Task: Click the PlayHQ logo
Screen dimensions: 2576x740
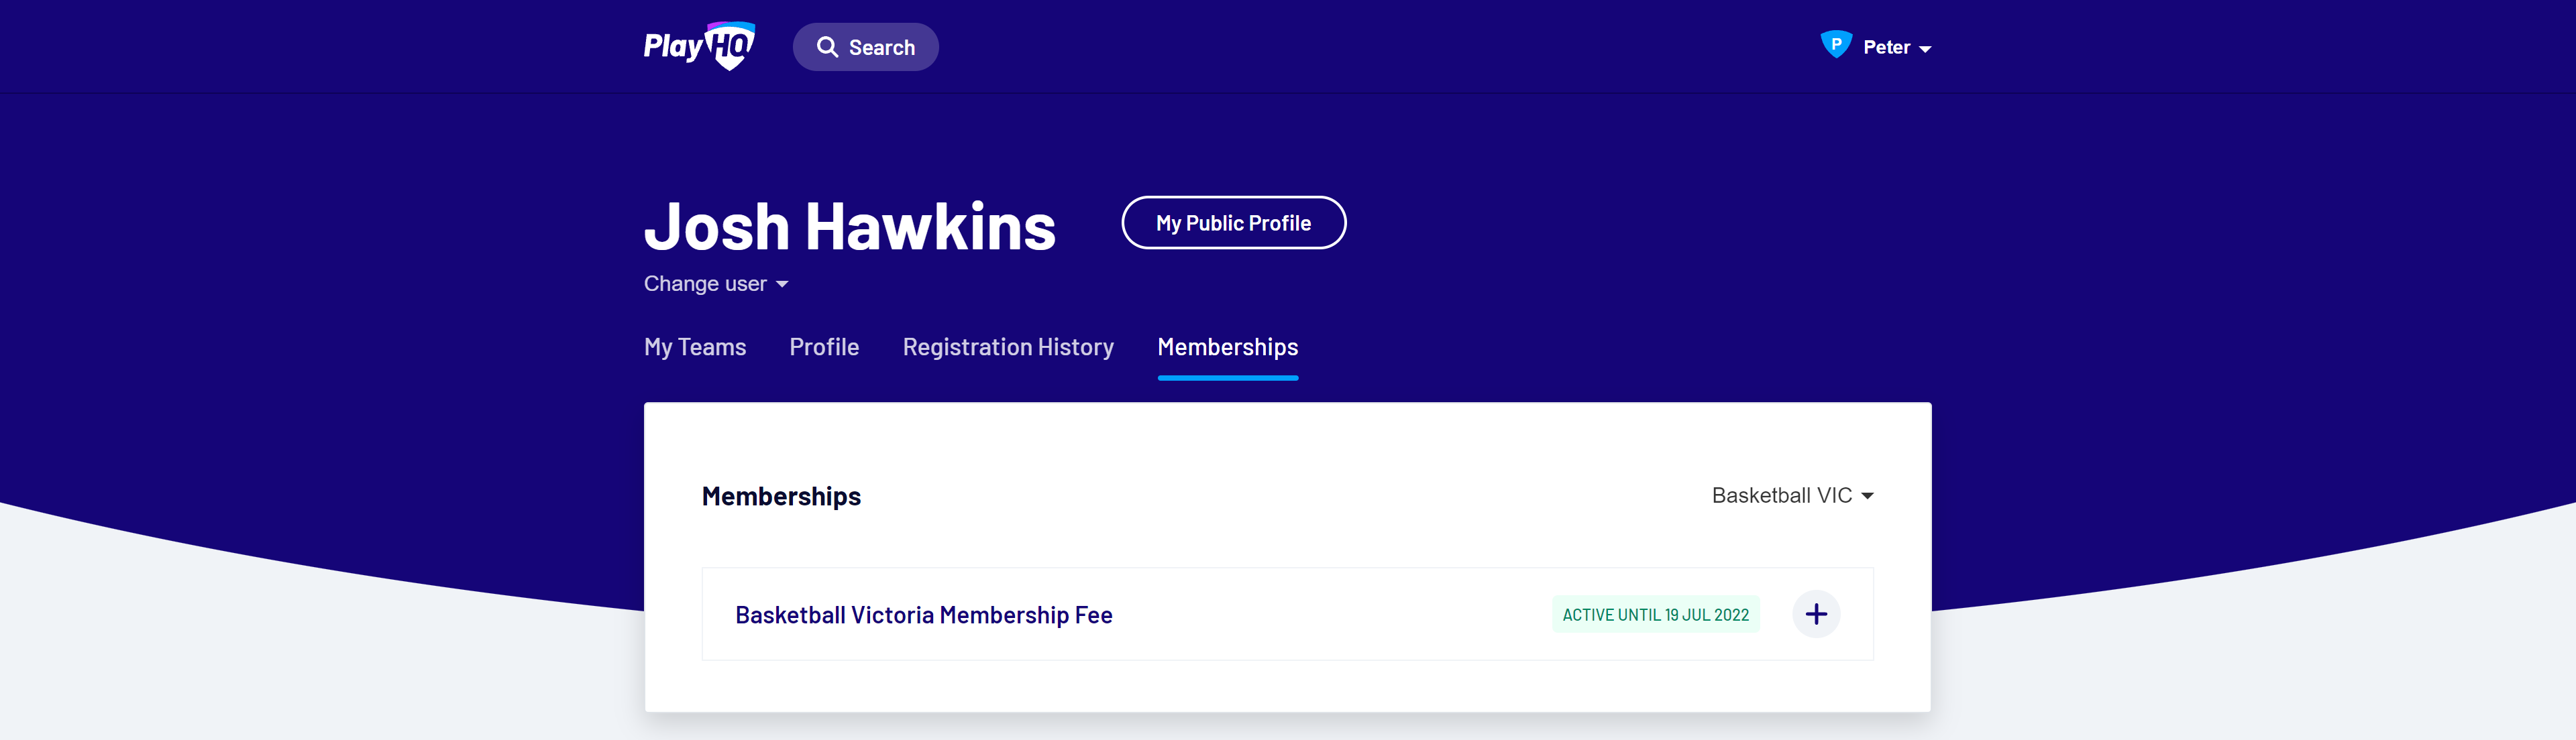Action: pos(698,45)
